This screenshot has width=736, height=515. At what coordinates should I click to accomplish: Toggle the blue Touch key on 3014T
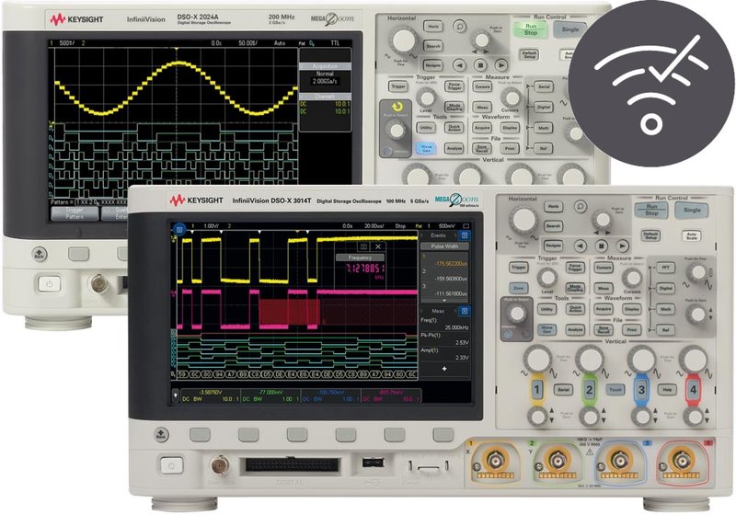615,389
